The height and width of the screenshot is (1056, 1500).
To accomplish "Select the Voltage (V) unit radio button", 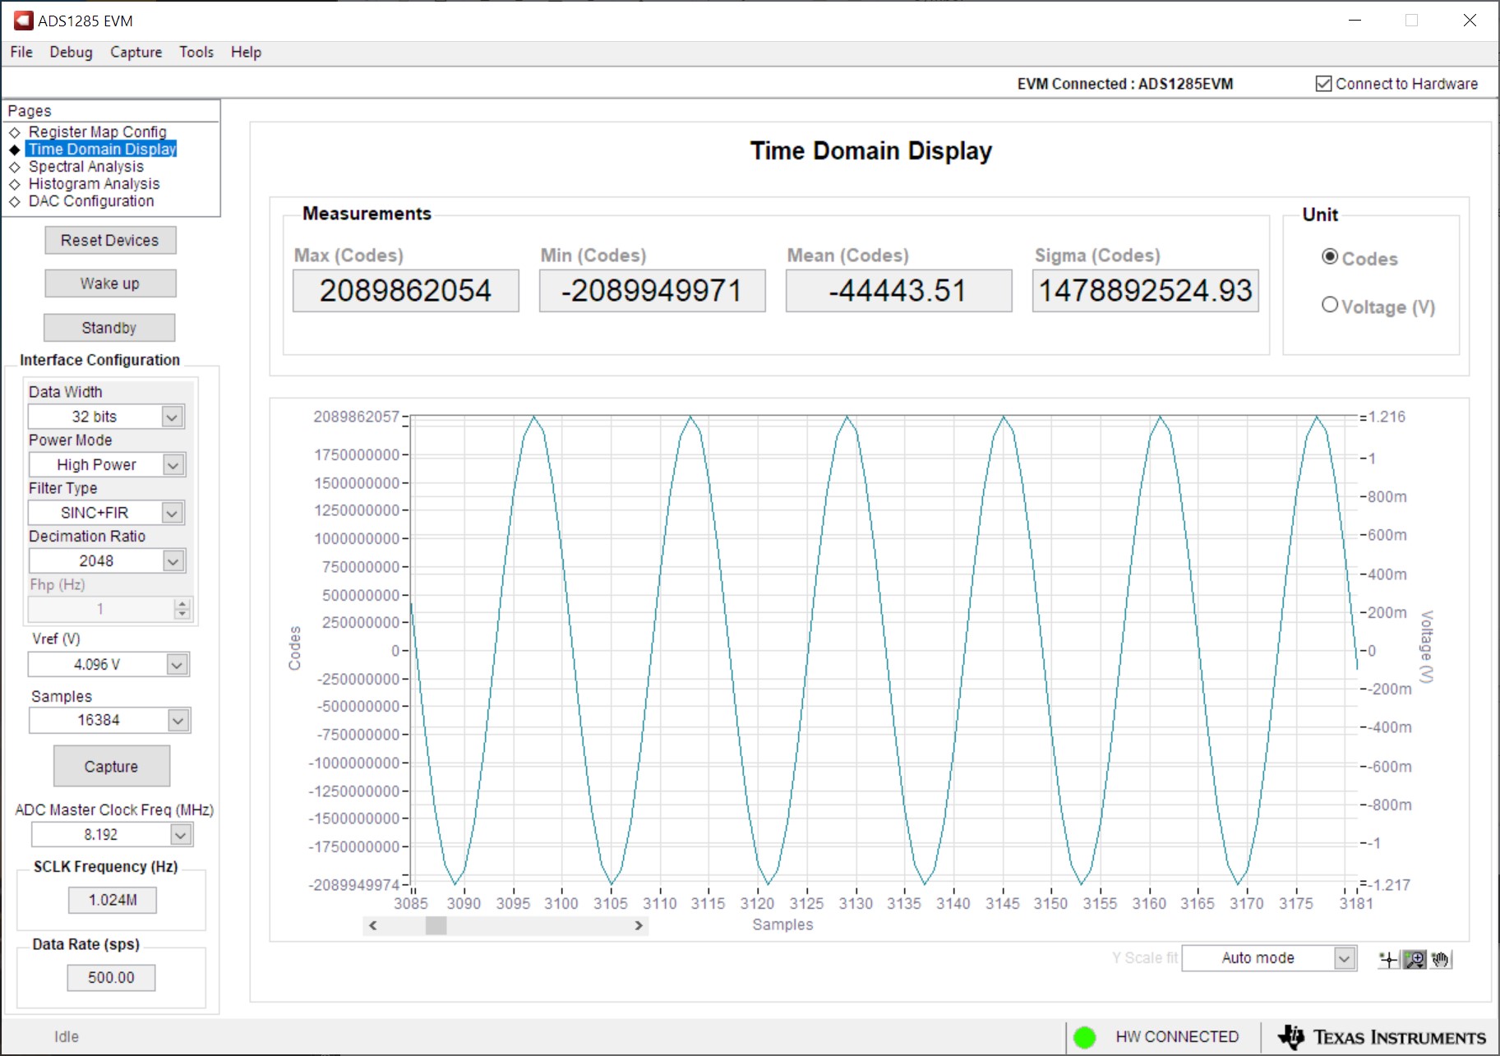I will tap(1330, 305).
